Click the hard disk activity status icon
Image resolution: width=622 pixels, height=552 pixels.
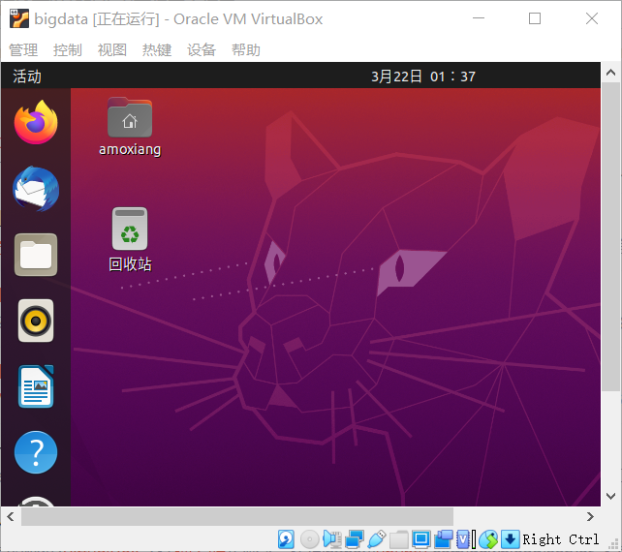pos(286,539)
